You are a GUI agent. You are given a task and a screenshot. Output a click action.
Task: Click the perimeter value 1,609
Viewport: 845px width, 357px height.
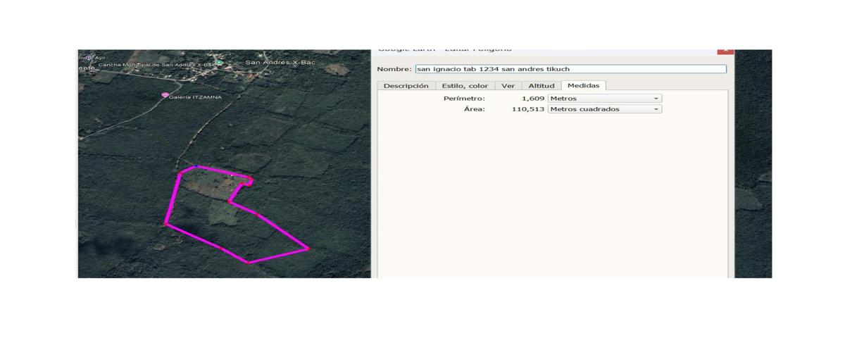pos(532,99)
